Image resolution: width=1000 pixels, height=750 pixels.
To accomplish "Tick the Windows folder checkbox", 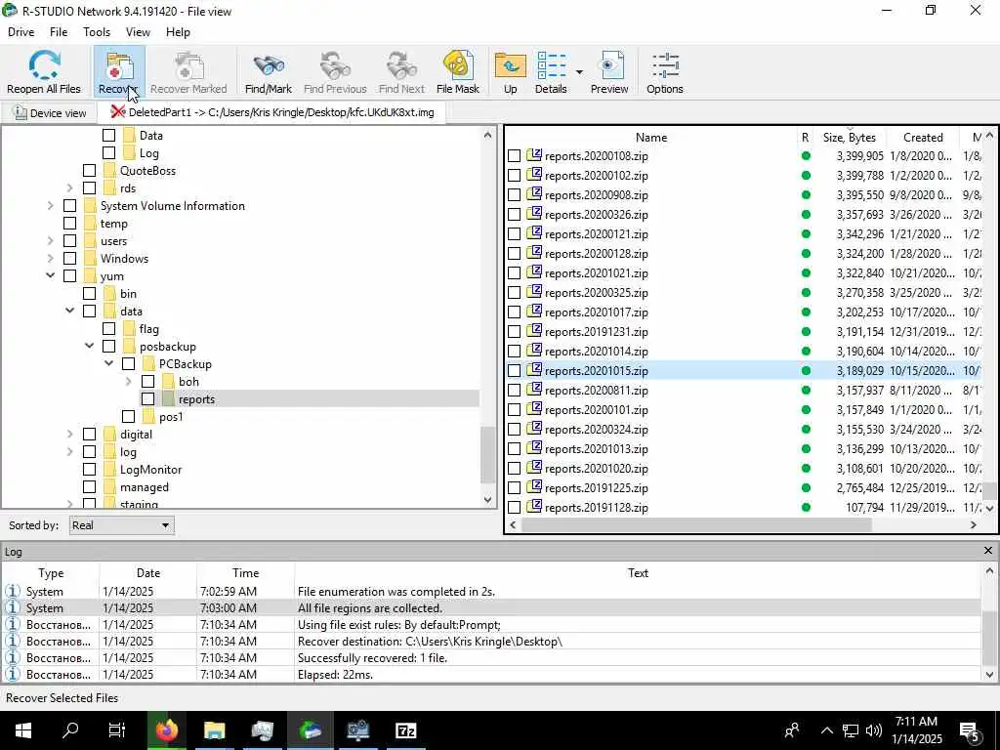I will 70,258.
